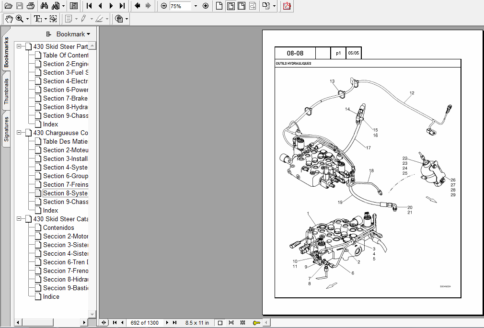The height and width of the screenshot is (328, 484).
Task: Select Fit Width page view icon
Action: [x=242, y=6]
